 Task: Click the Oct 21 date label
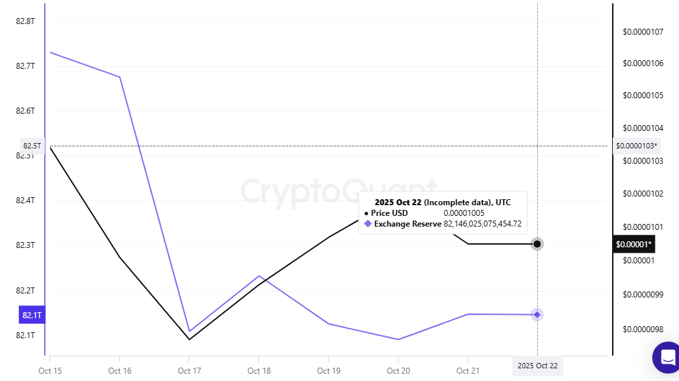point(468,370)
